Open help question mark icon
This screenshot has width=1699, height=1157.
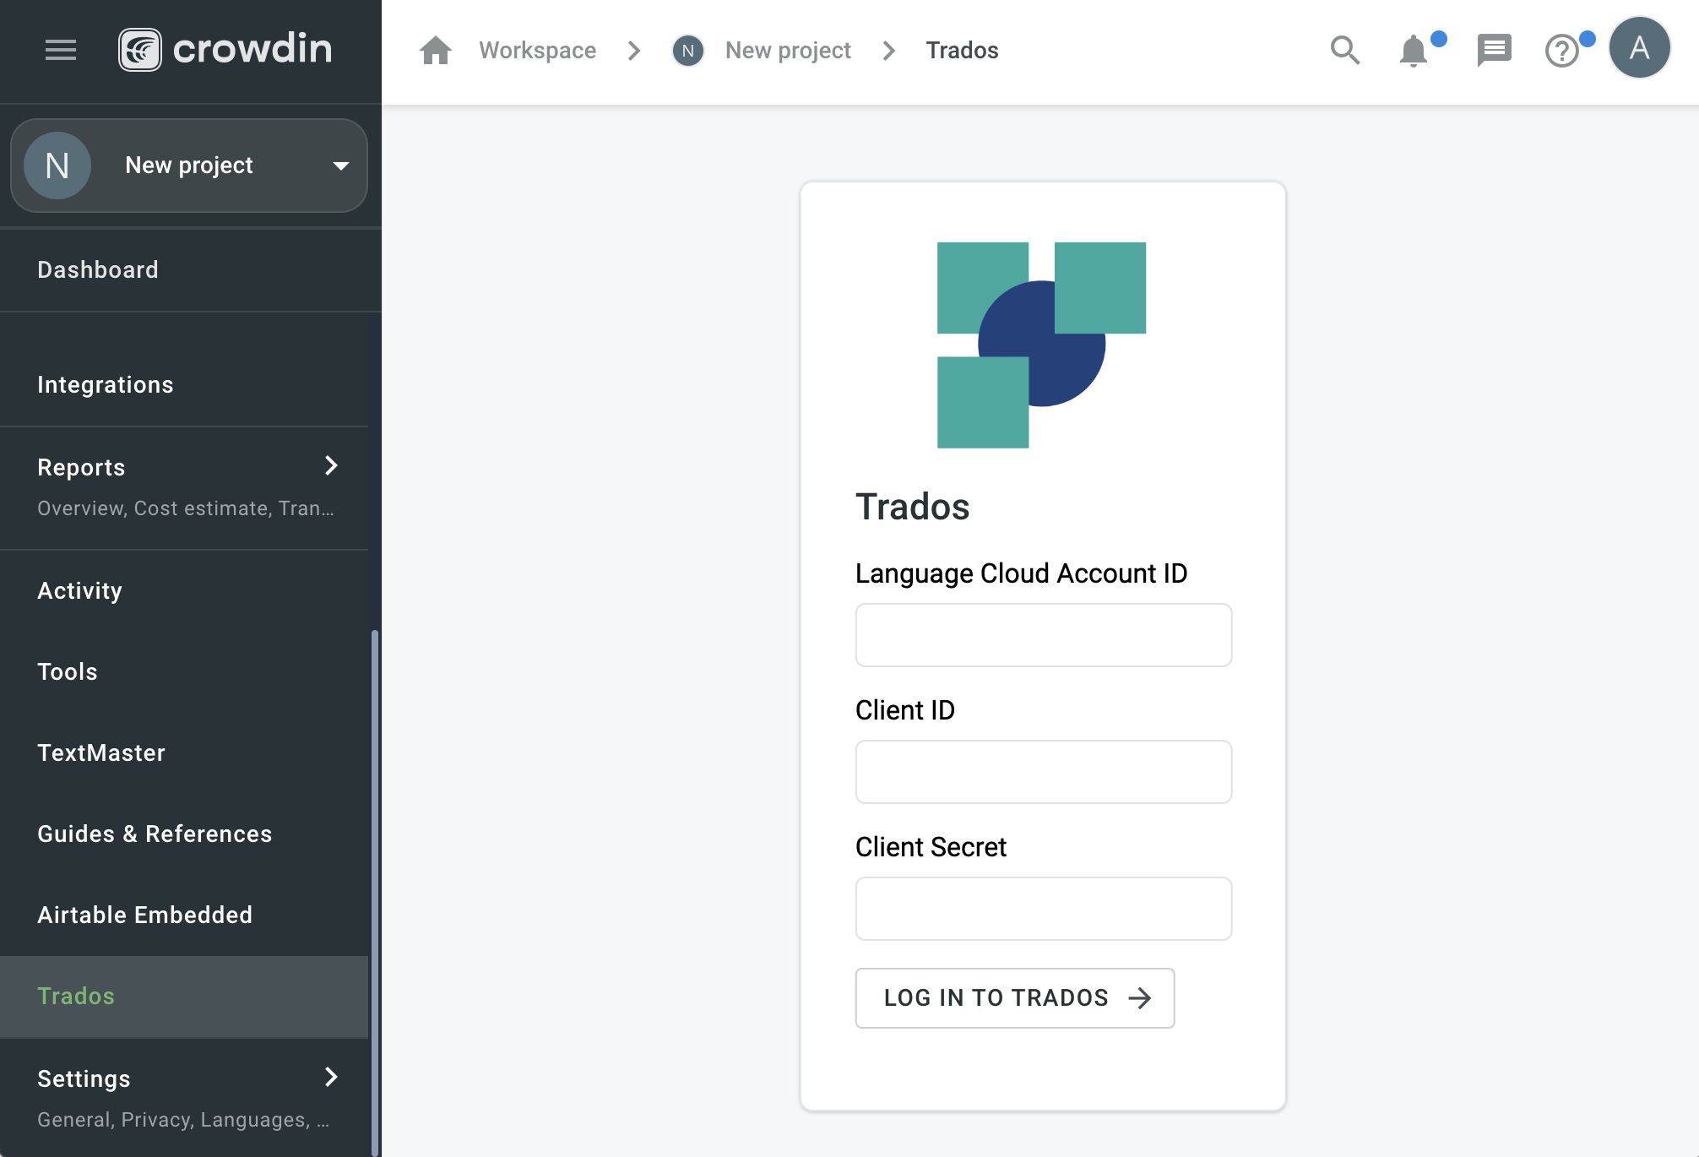click(1561, 51)
